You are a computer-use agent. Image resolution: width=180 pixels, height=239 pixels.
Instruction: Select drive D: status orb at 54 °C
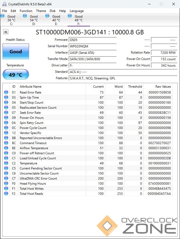pos(25,16)
